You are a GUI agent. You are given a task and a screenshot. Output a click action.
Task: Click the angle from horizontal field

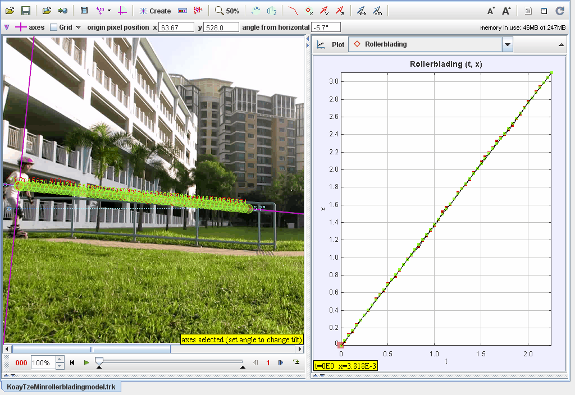point(326,27)
